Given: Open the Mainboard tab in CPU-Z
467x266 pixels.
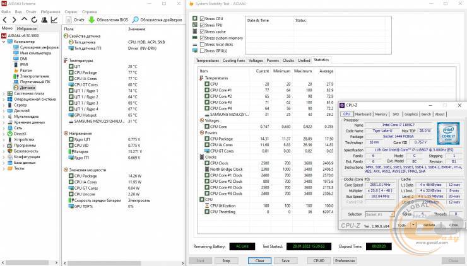Looking at the screenshot, I should [x=363, y=114].
